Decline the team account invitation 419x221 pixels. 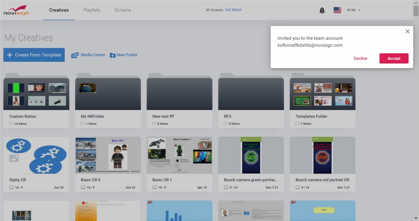tap(360, 58)
